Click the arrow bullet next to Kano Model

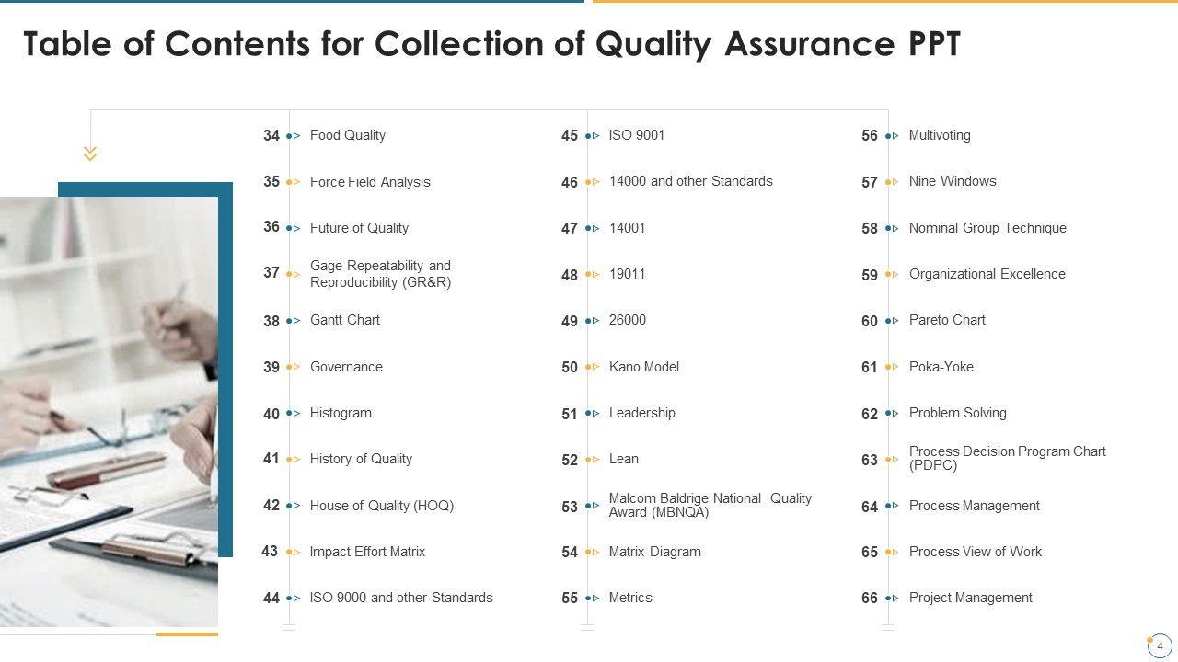pyautogui.click(x=593, y=367)
